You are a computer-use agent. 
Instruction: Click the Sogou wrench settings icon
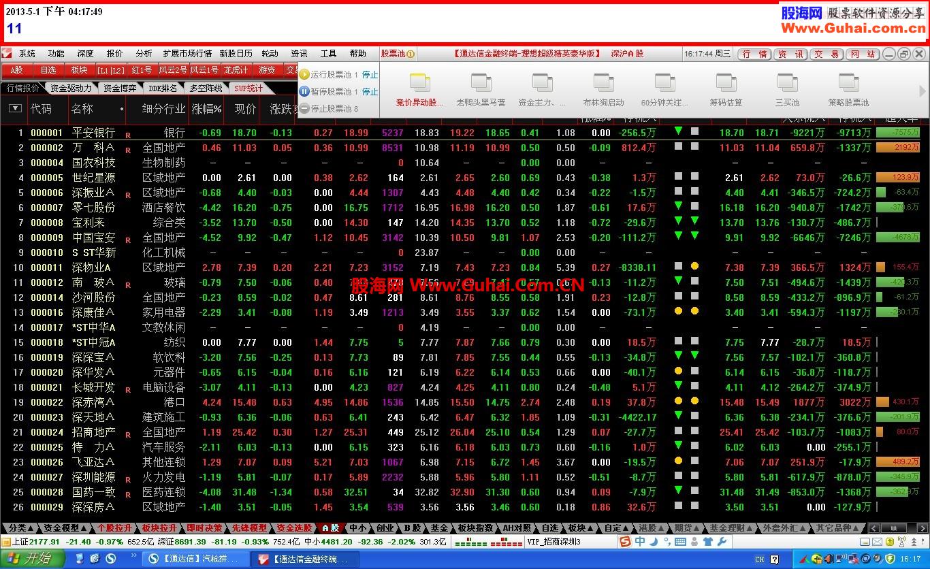(722, 542)
